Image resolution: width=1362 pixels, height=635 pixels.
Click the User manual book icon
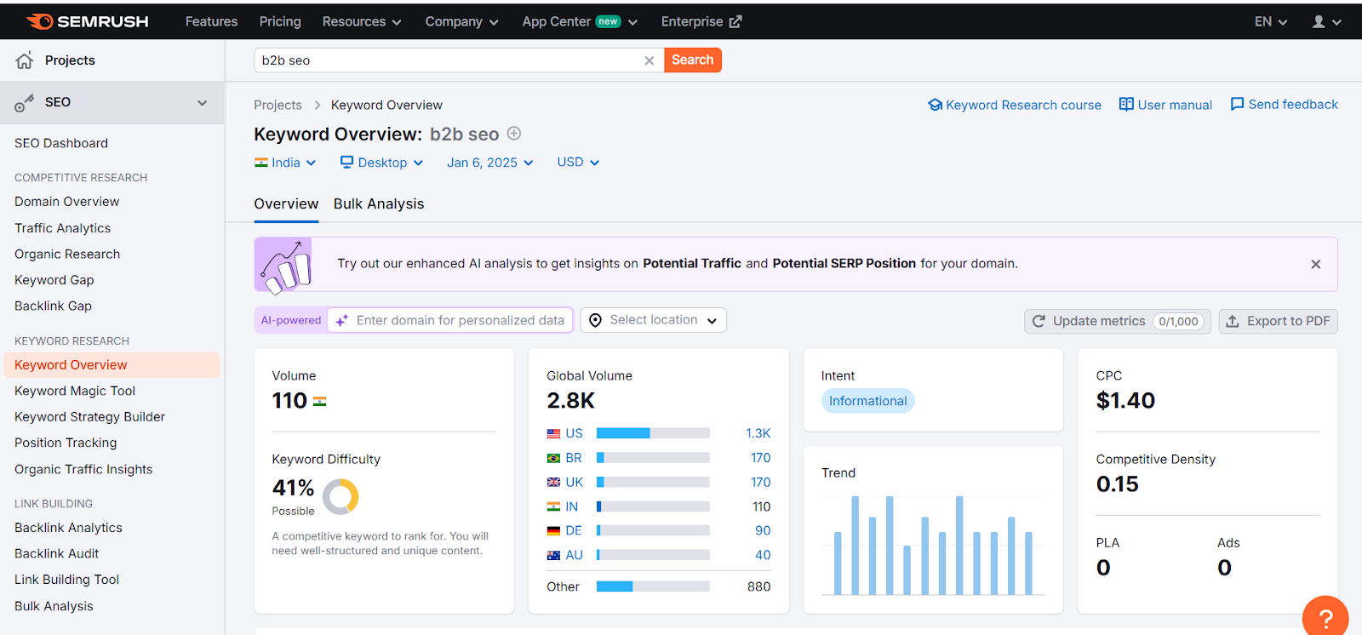click(x=1126, y=105)
